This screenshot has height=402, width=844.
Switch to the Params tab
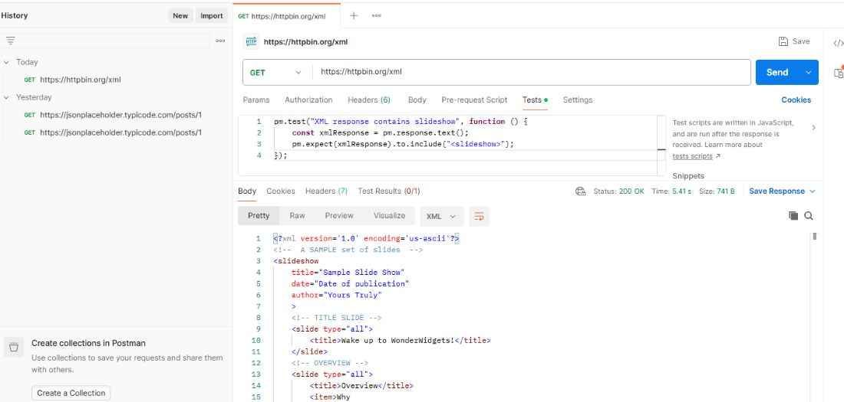tap(256, 100)
